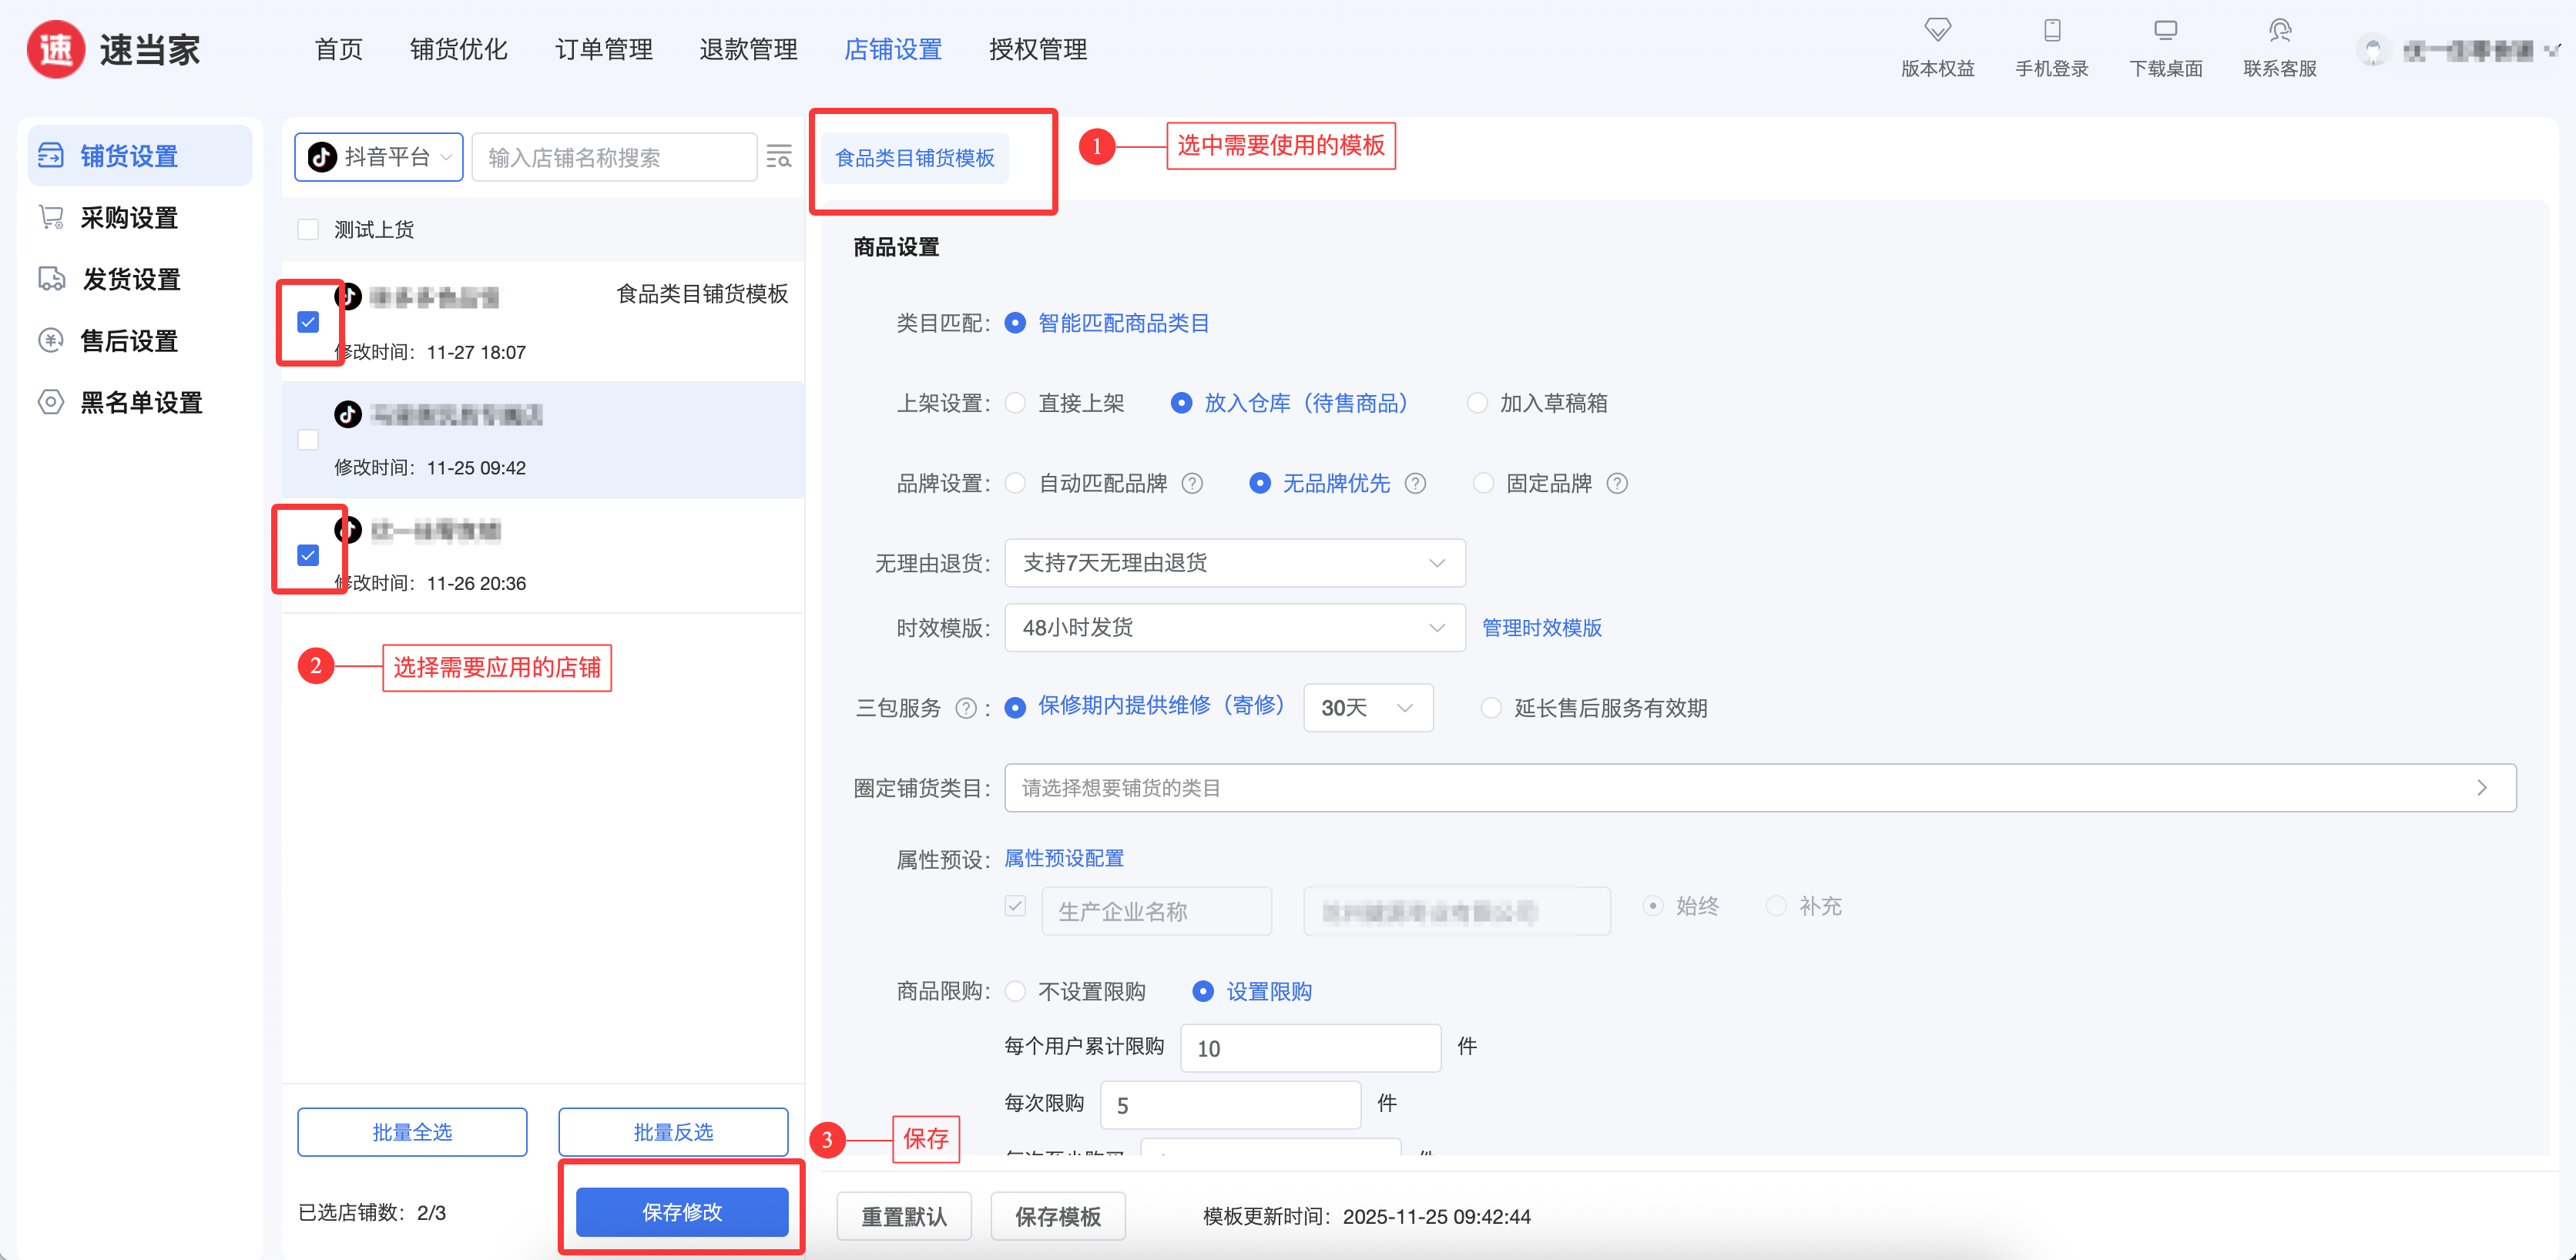This screenshot has height=1260, width=2576.
Task: Click the 速当家 logo icon
Action: [56, 49]
